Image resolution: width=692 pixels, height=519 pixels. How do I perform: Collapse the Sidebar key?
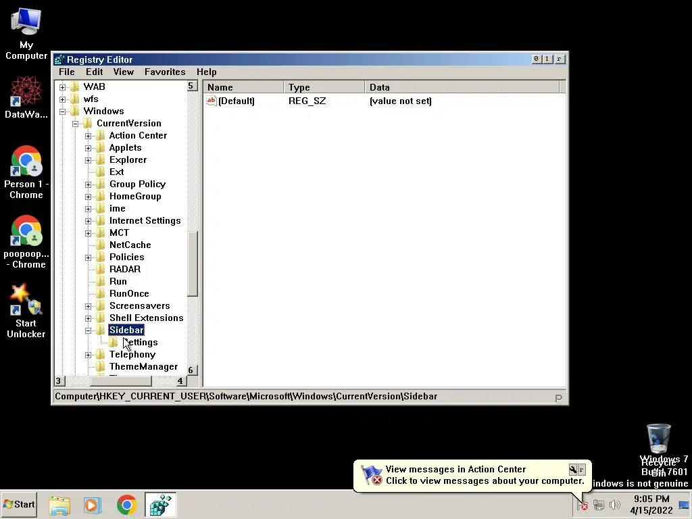click(x=89, y=330)
